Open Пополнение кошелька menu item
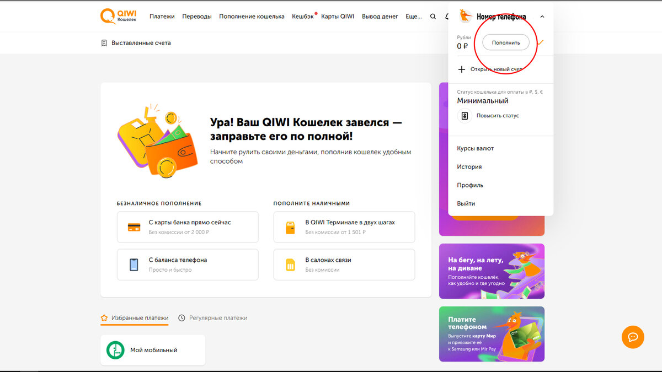662x372 pixels. pos(252,17)
